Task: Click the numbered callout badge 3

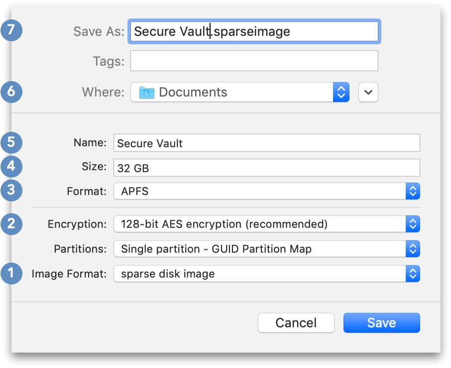Action: pyautogui.click(x=12, y=191)
